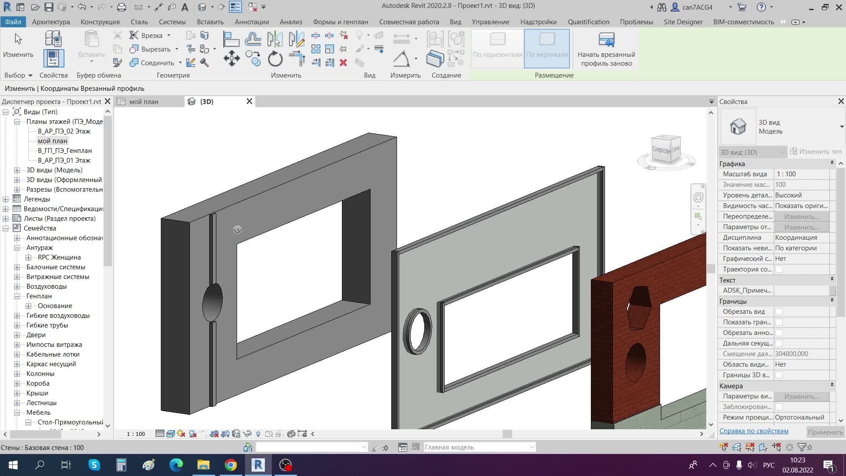846x476 pixels.
Task: Select the Offset tool
Action: (253, 39)
